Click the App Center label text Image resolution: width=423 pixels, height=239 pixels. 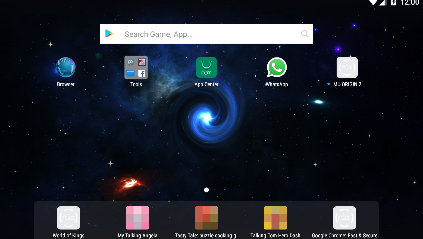point(206,85)
